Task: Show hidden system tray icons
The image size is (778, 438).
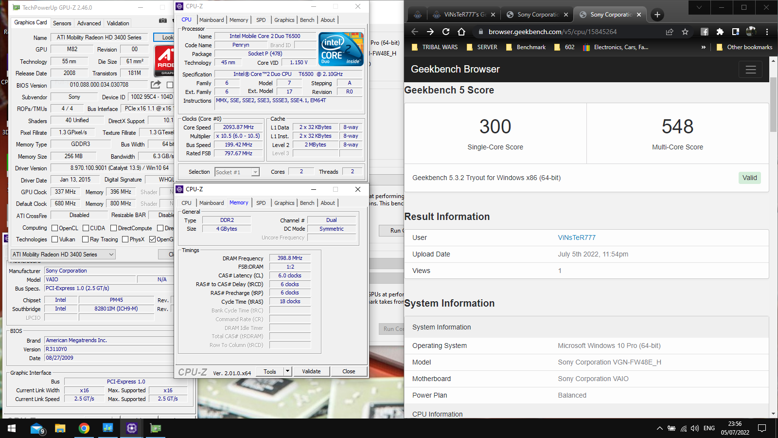Action: coord(659,428)
